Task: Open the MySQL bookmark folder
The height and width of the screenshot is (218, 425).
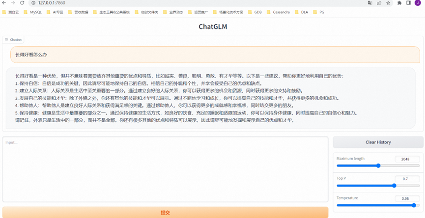Action: [33, 12]
